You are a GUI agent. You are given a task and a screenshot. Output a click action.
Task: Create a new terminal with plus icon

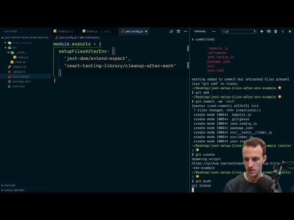[x=262, y=31]
